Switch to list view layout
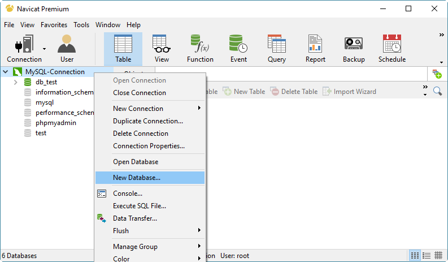 [427, 255]
